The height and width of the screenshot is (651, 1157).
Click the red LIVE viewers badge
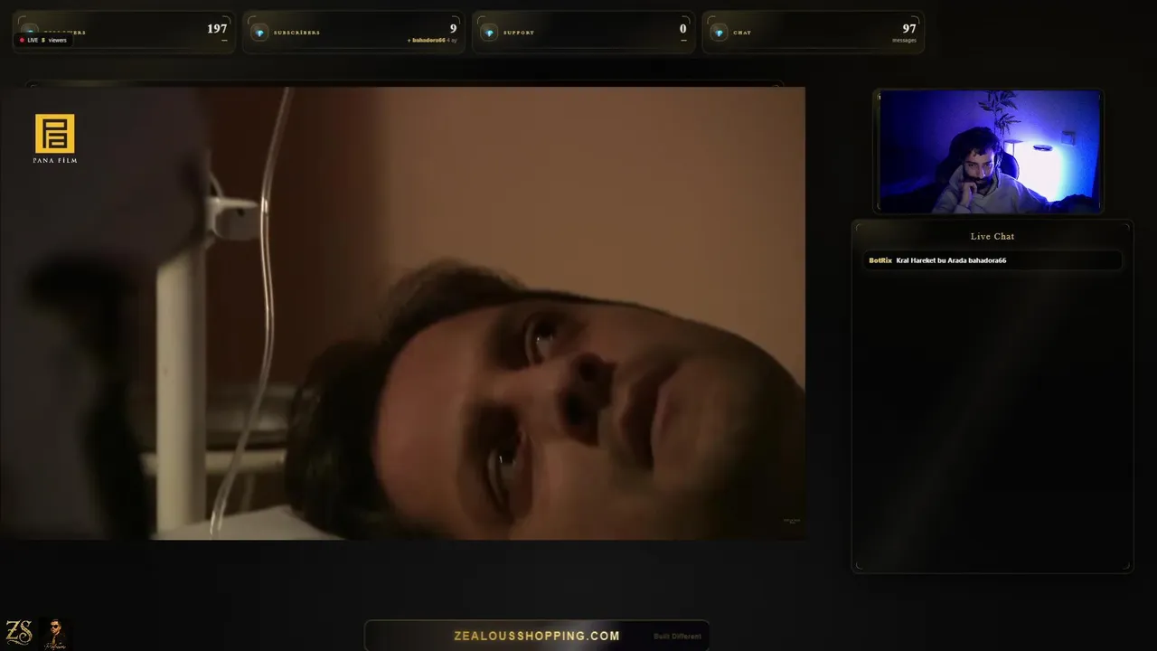pos(42,40)
